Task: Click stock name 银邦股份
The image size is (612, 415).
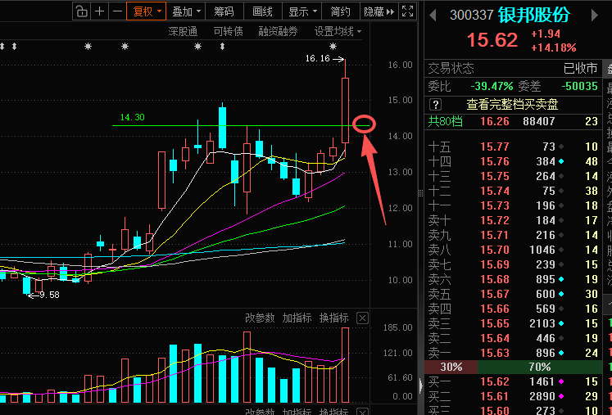Action: [x=534, y=16]
